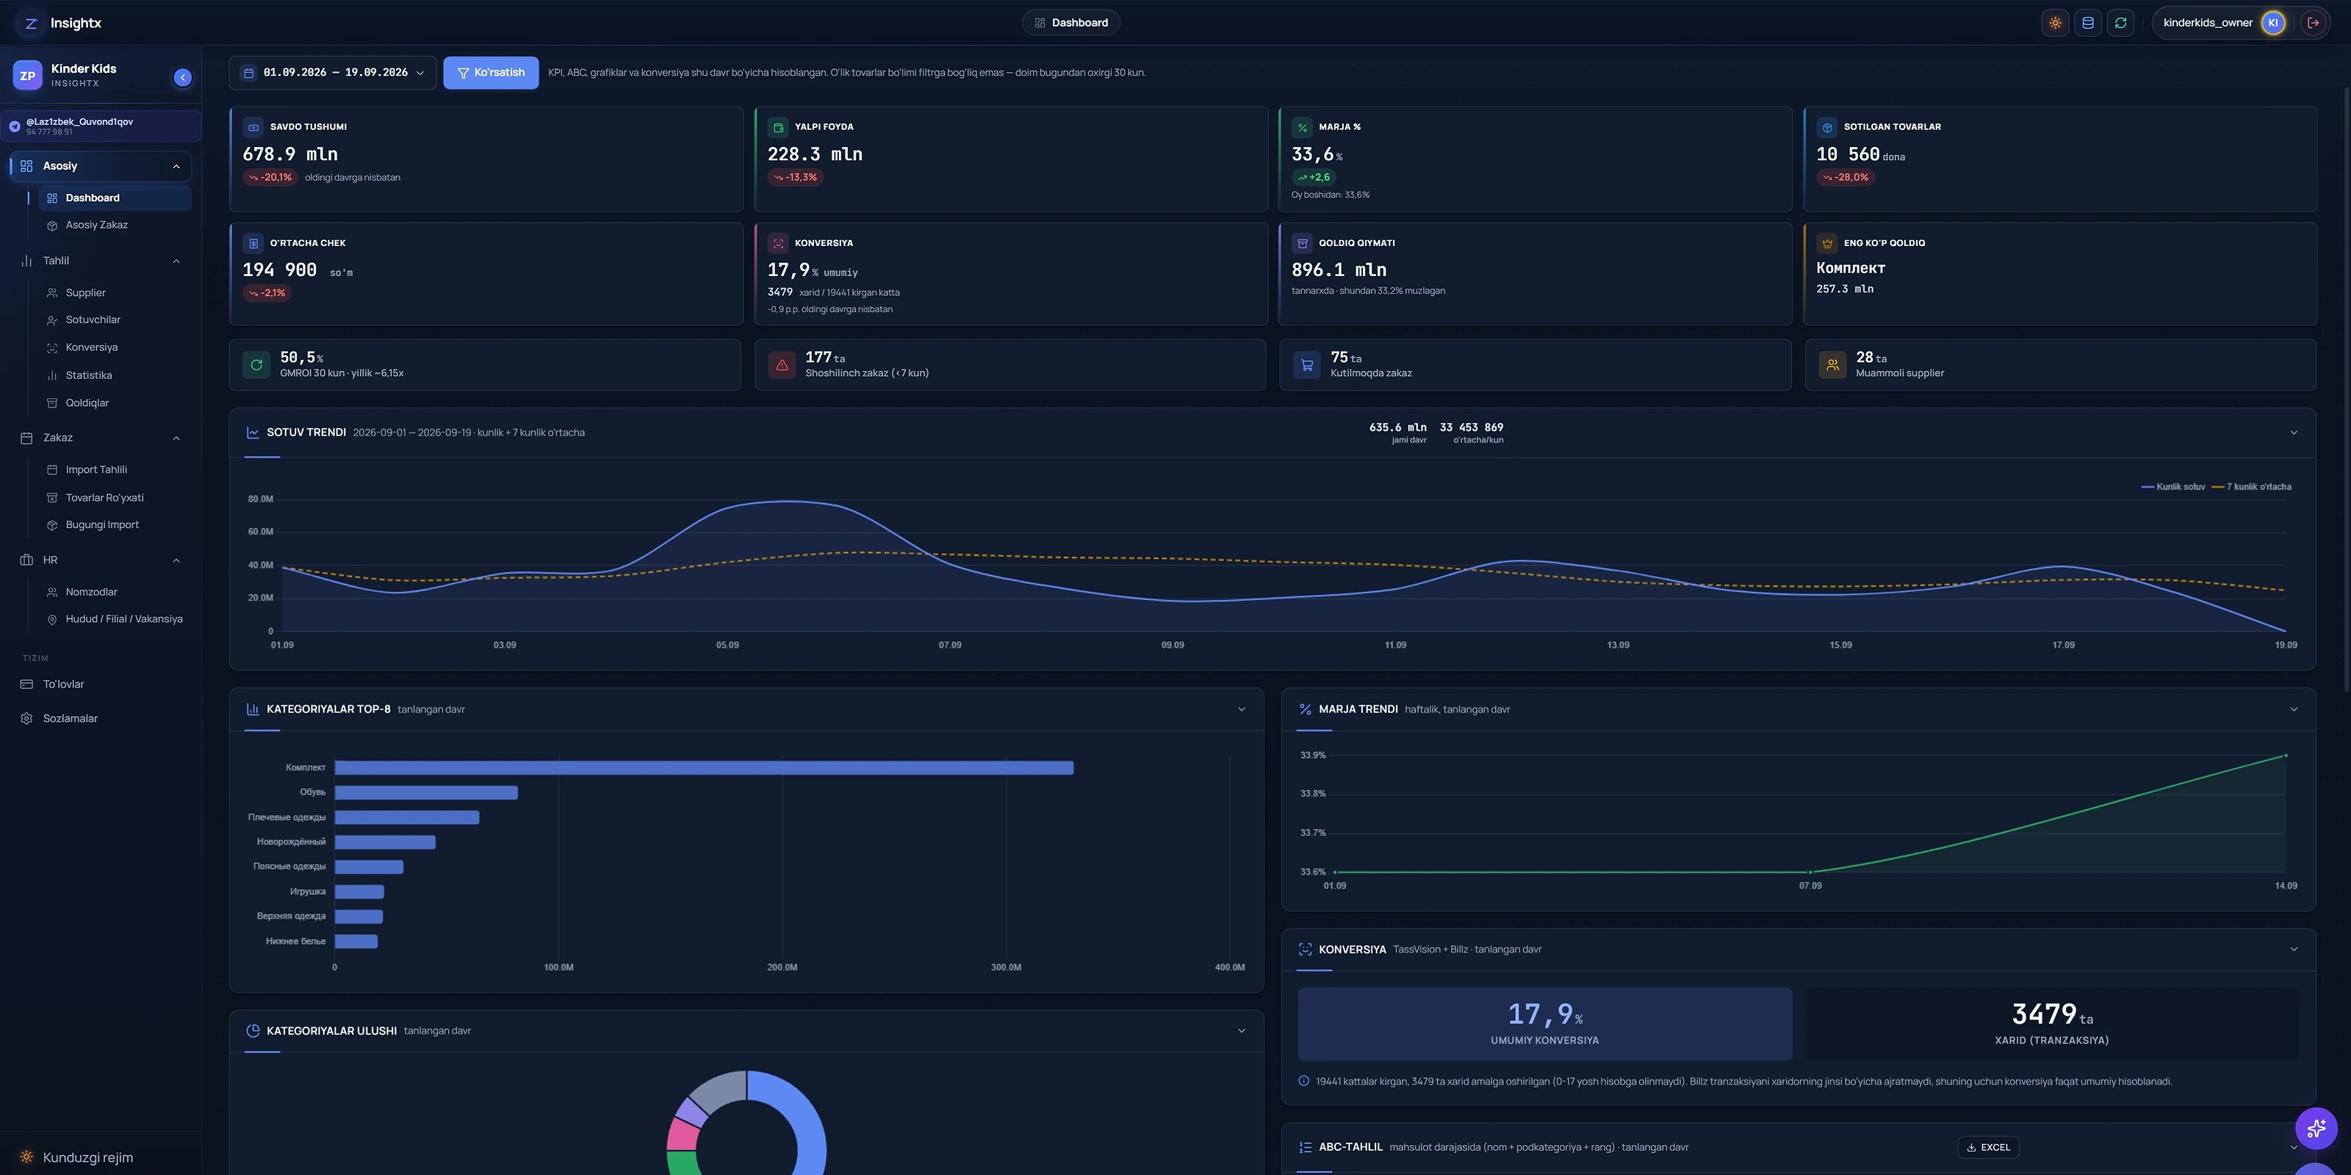Screen dimensions: 2351x1175
Task: Open Asosiy Zakaz in sidebar
Action: point(114,225)
